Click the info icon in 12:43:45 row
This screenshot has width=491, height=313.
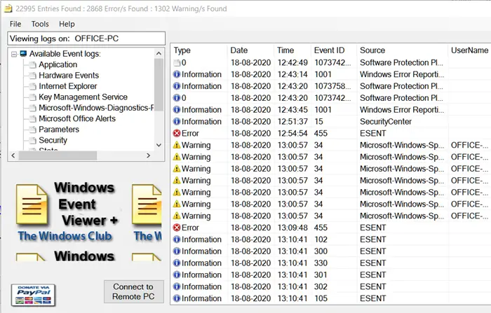coord(177,110)
